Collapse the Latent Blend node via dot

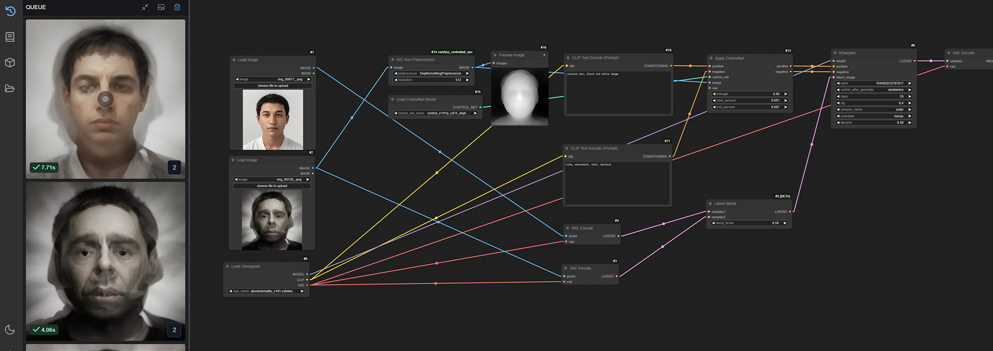[x=710, y=204]
